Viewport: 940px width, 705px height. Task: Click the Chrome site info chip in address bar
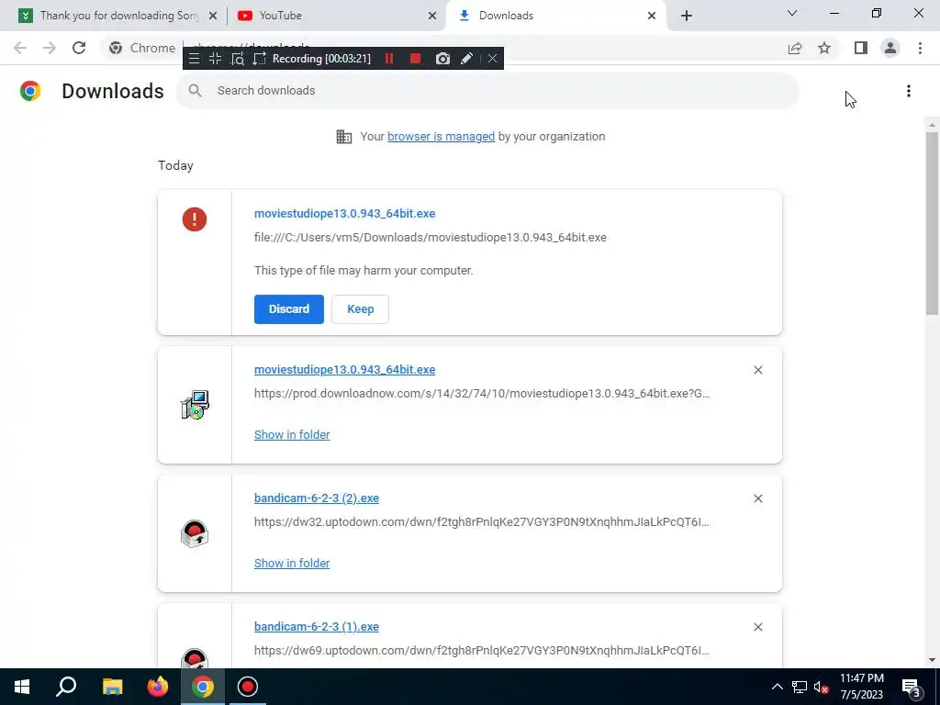(142, 48)
